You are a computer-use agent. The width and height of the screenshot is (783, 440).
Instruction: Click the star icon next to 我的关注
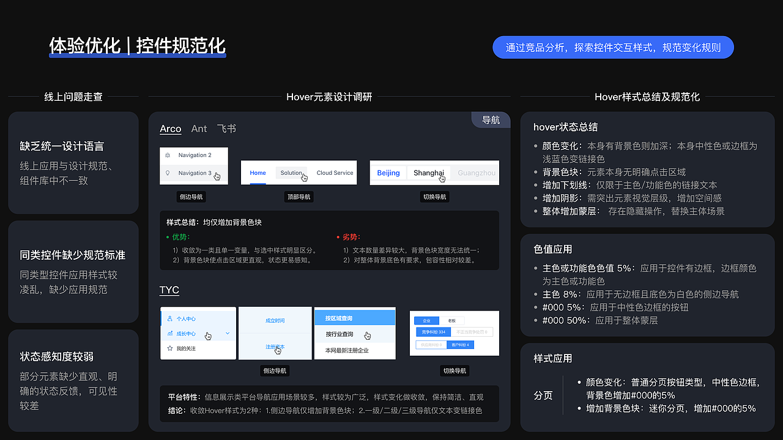click(170, 348)
